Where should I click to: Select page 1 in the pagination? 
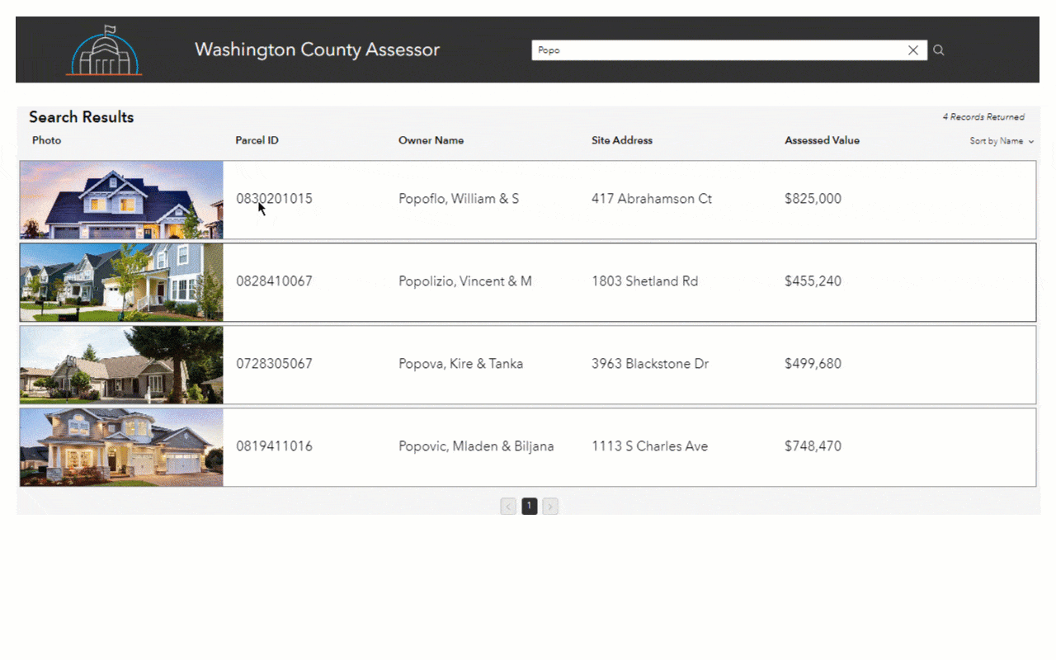click(529, 506)
